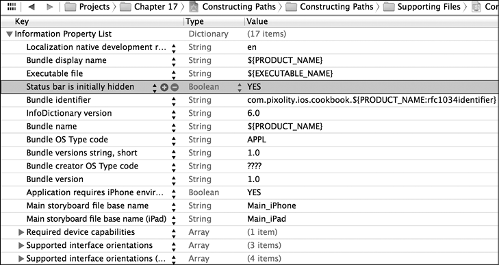Click the Supporting Files folder icon

389,7
